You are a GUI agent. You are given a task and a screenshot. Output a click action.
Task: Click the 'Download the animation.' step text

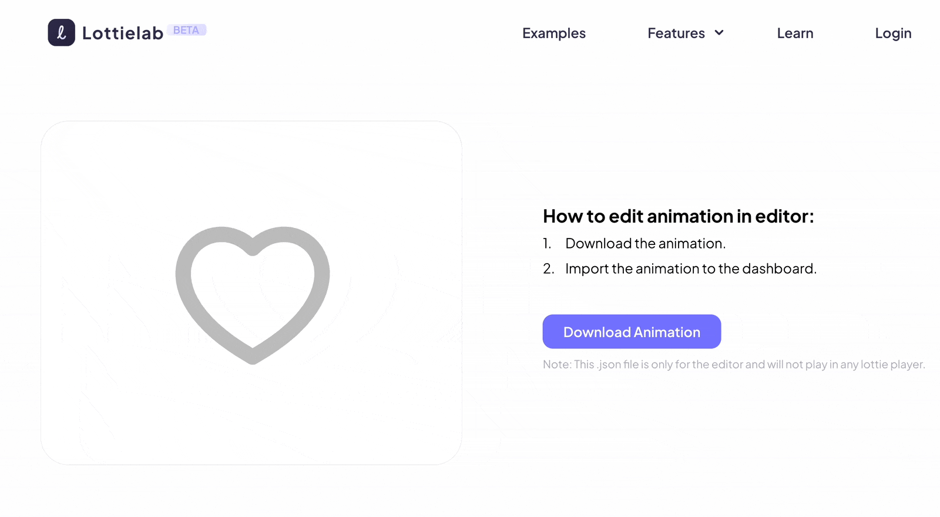[x=645, y=243]
